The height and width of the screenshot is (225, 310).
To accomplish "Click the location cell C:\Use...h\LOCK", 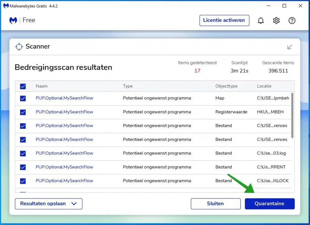I will click(273, 181).
